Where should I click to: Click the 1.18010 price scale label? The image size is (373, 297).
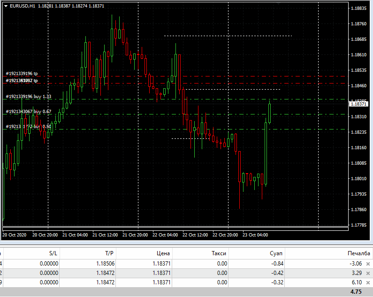(359, 179)
